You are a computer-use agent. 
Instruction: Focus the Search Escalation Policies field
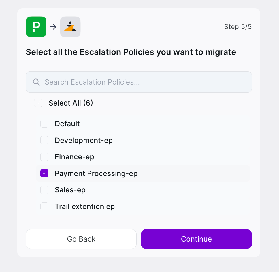point(144,82)
